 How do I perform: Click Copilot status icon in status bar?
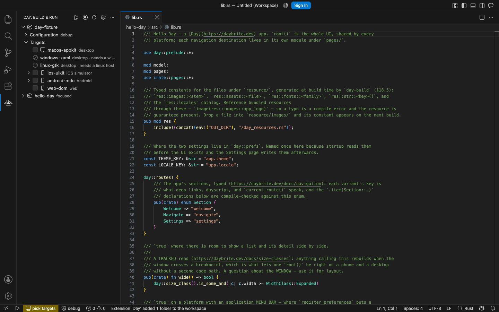point(482,308)
